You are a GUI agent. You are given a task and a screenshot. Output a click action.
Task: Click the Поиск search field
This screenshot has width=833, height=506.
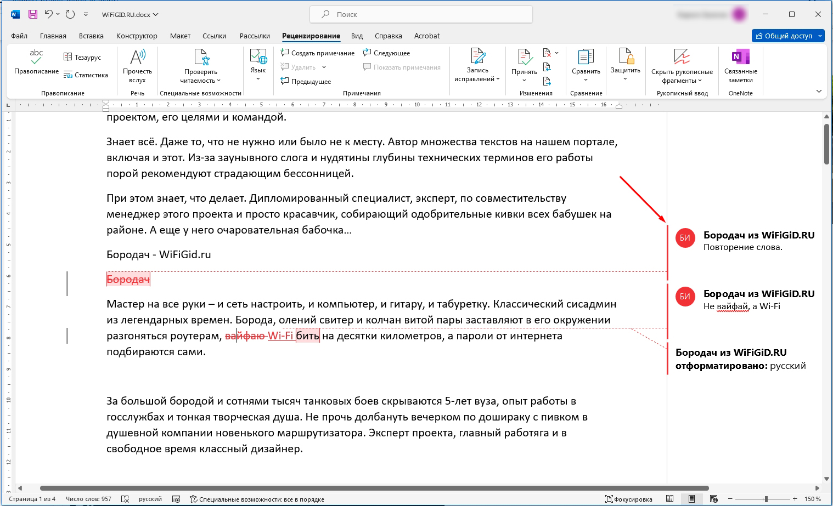(421, 14)
